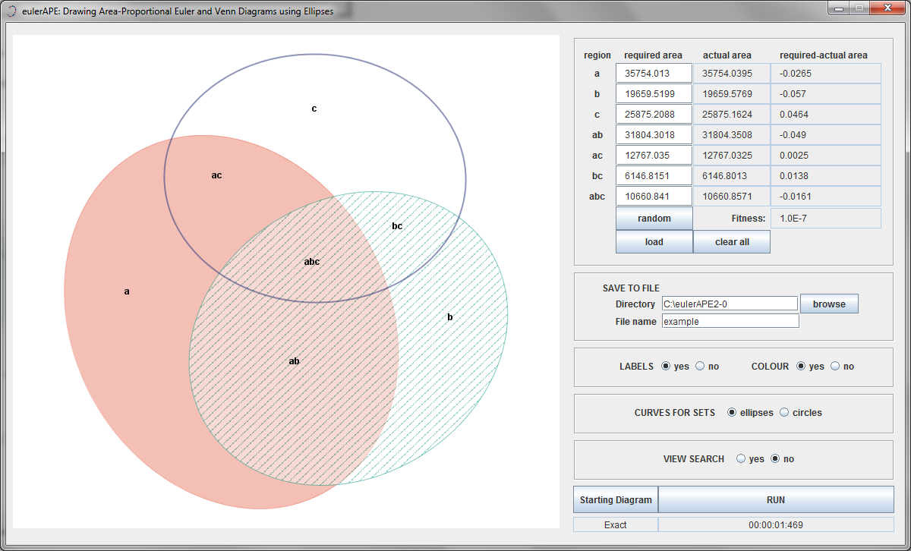Minimize the eulerAPE window
This screenshot has height=551, width=911.
(x=839, y=8)
